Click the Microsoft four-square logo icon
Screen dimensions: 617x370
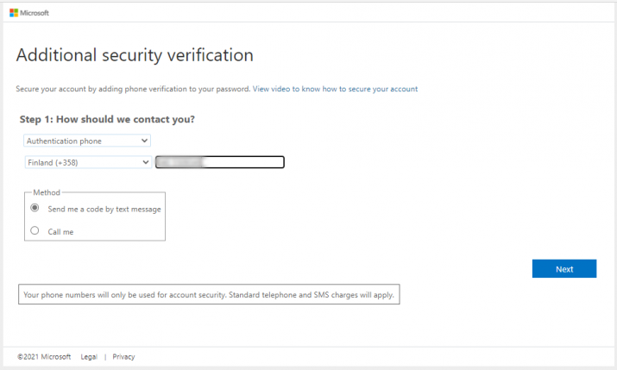tap(14, 13)
